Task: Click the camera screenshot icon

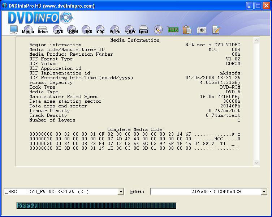Action: click(x=202, y=30)
